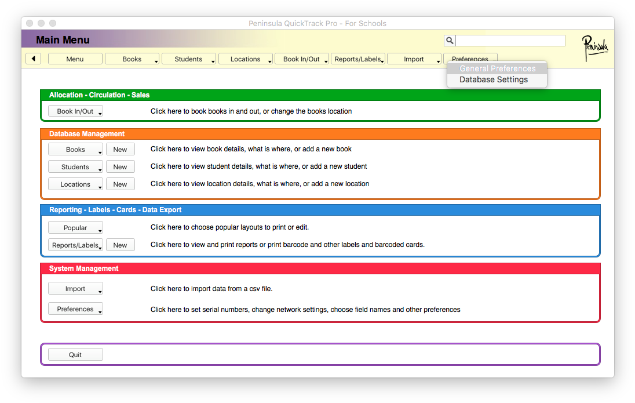Click the Main Menu heading
This screenshot has height=403, width=635.
pyautogui.click(x=63, y=40)
